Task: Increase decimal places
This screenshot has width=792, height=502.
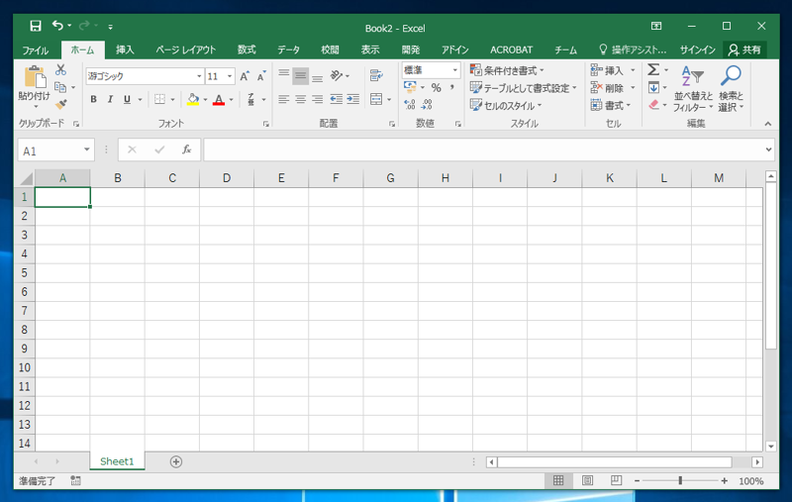Action: tap(410, 105)
